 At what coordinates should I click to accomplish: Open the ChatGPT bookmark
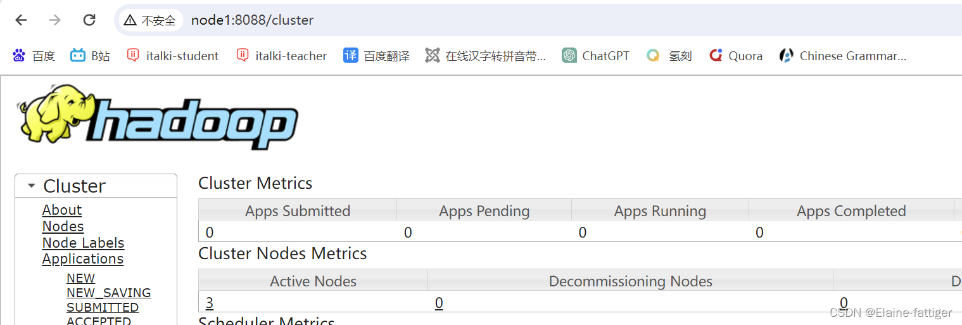(596, 56)
